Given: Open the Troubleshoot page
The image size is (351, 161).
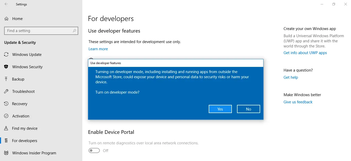Looking at the screenshot, I should pyautogui.click(x=41, y=91).
